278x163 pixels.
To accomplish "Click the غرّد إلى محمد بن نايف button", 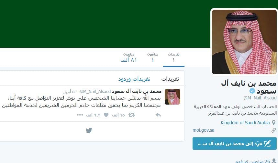I will click(235, 143).
